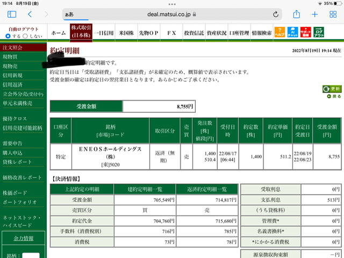Click 受付日時 cell 22/08/17
The height and width of the screenshot is (258, 344).
pyautogui.click(x=228, y=156)
